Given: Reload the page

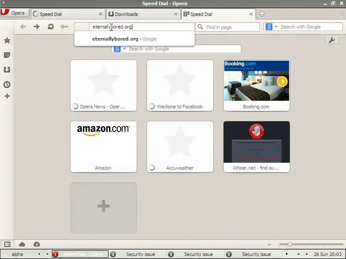Looking at the screenshot, I should (51, 27).
